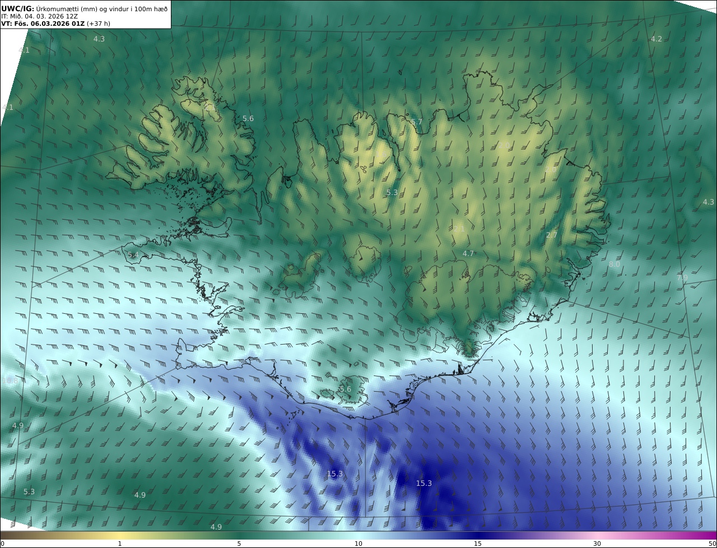The height and width of the screenshot is (548, 717).
Task: Select the '7.9' value label on the map
Action: coord(682,277)
